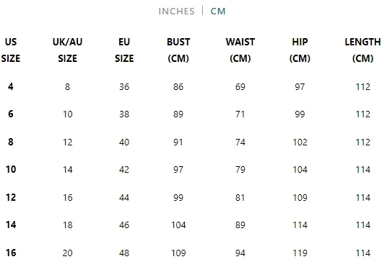The height and width of the screenshot is (267, 387).
Task: Click the HIP (CM) column header
Action: [300, 50]
